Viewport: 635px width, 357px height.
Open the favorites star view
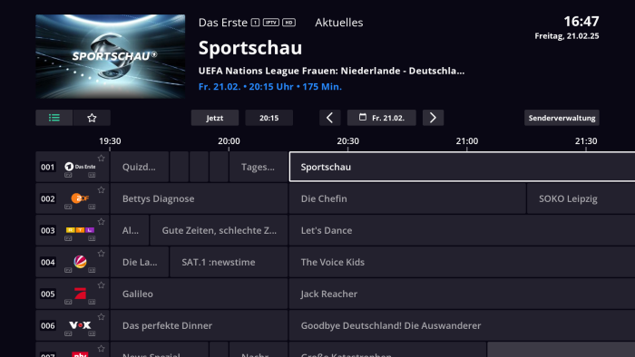[92, 118]
